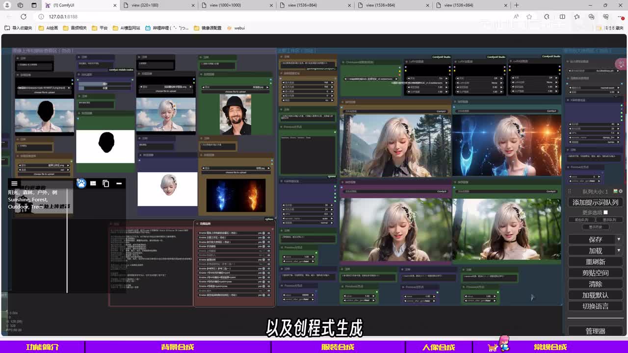Image resolution: width=628 pixels, height=353 pixels.
Task: Click the image icon beside queue size
Action: [616, 191]
